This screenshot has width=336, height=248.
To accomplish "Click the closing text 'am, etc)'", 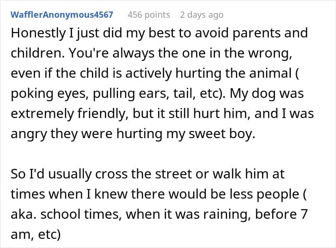I will point(36,235).
